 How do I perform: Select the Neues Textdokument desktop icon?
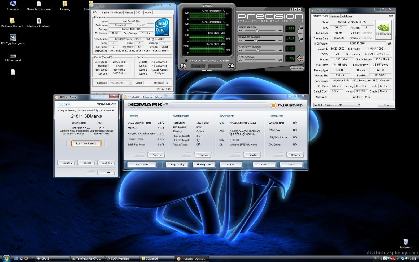[x=39, y=6]
